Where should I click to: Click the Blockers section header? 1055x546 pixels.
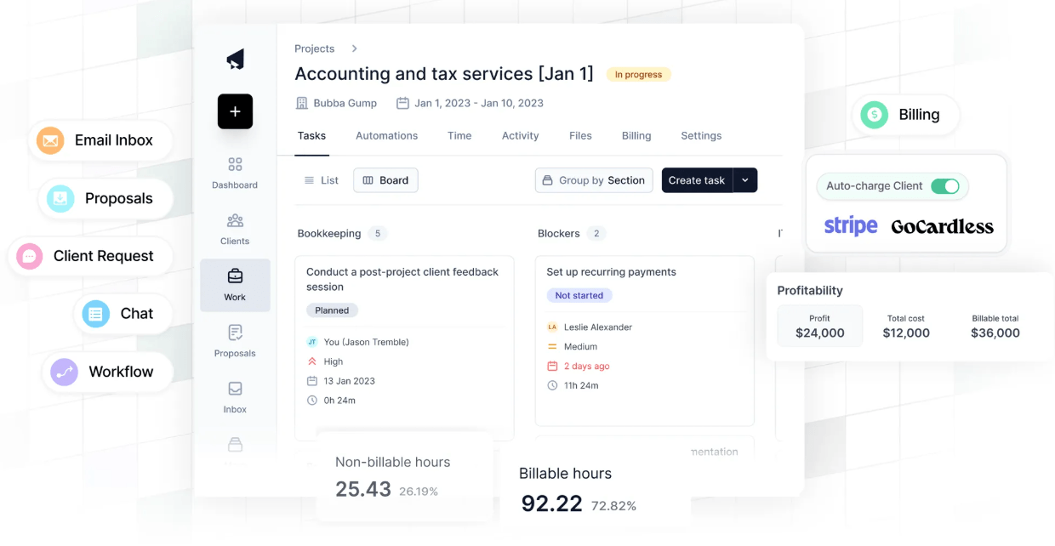pyautogui.click(x=559, y=233)
